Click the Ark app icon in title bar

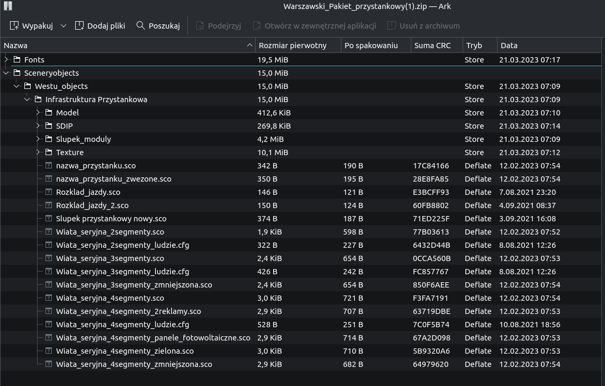click(8, 6)
